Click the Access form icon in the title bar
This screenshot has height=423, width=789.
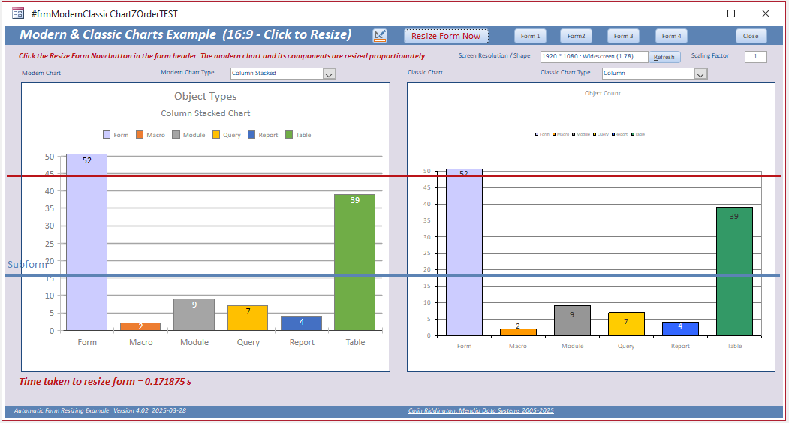click(17, 13)
